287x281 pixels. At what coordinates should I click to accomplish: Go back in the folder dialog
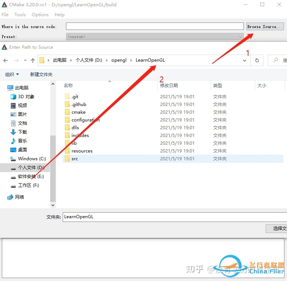tap(6, 60)
